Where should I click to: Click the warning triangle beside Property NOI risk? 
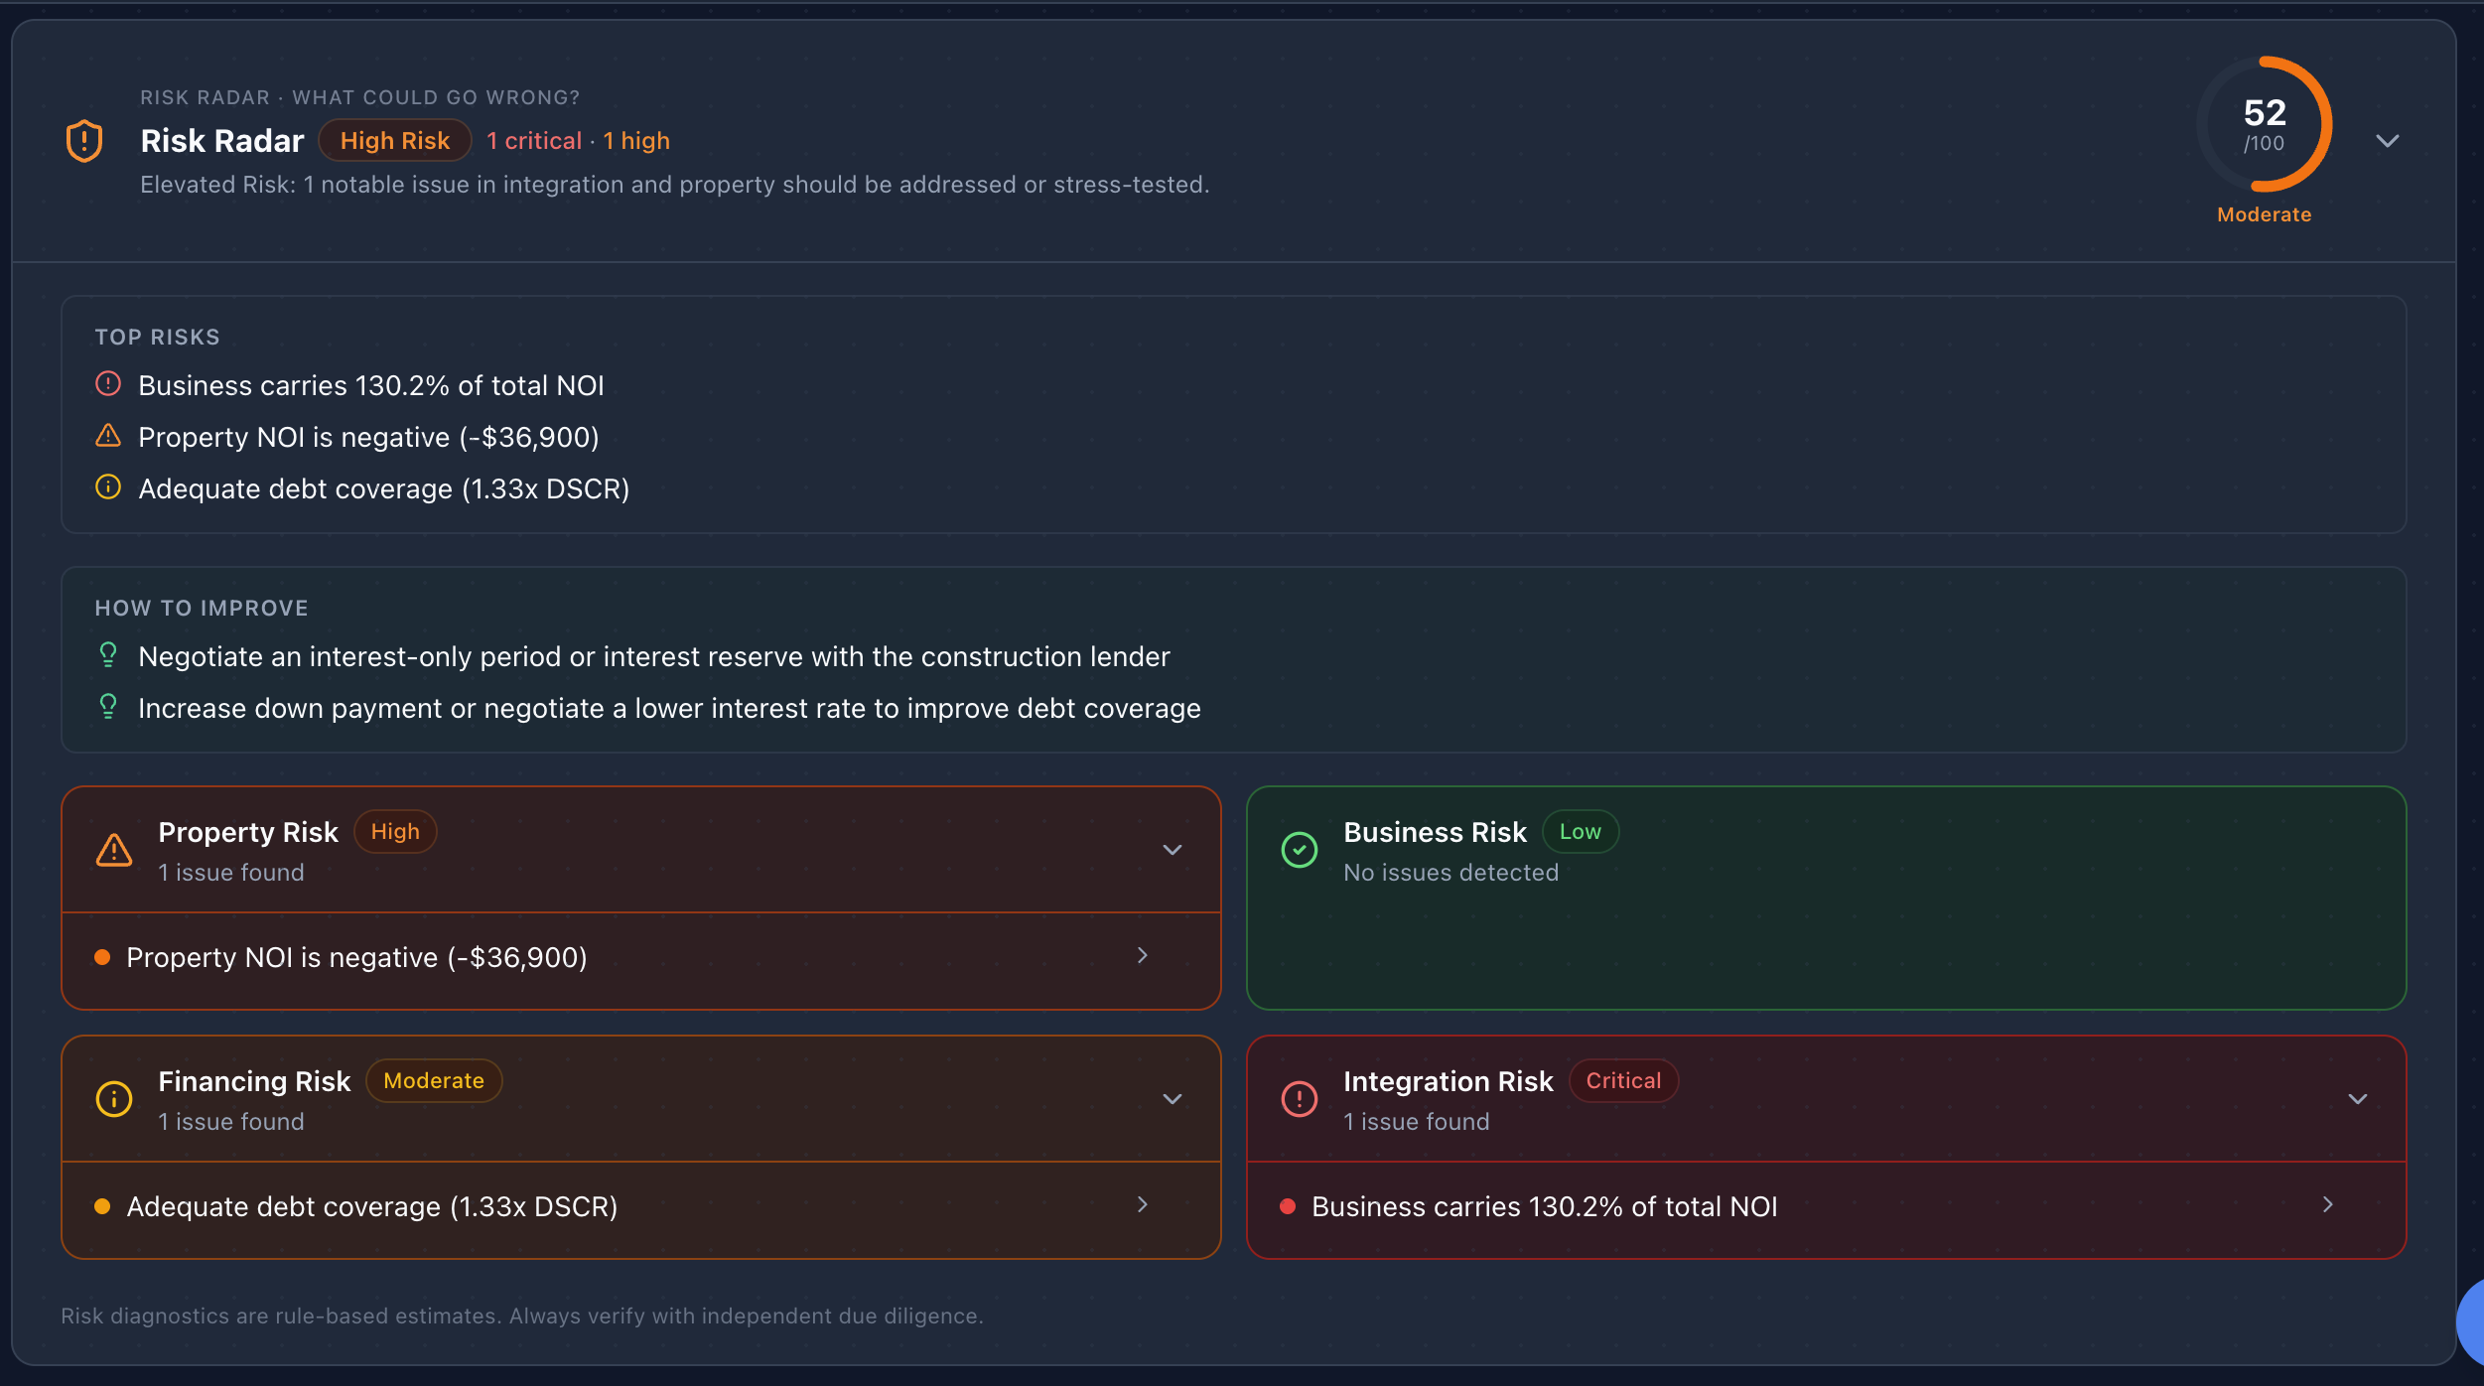click(x=109, y=435)
